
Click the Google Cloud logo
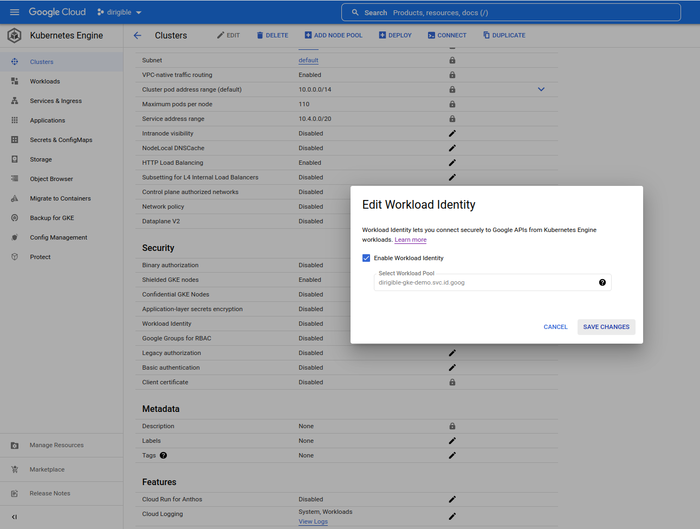click(57, 12)
